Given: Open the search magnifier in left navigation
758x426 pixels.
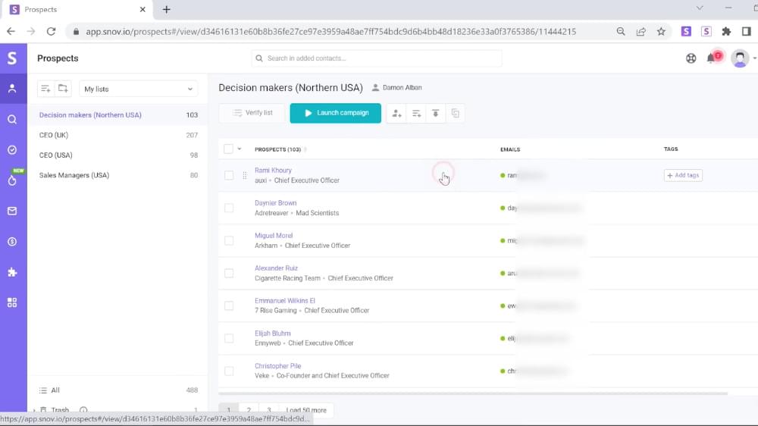Looking at the screenshot, I should tap(12, 119).
